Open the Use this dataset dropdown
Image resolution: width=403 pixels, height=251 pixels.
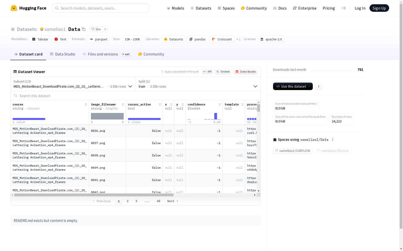pos(293,86)
